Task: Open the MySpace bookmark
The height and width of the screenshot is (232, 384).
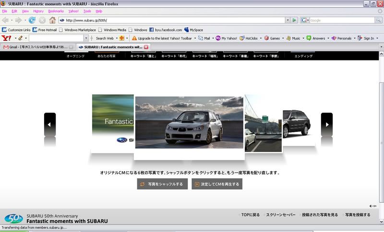Action: [x=193, y=30]
